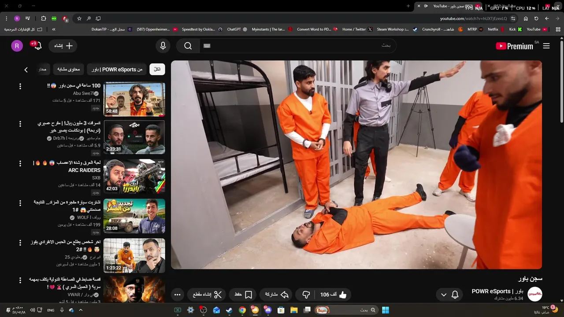Click the search magnifier button

[188, 46]
